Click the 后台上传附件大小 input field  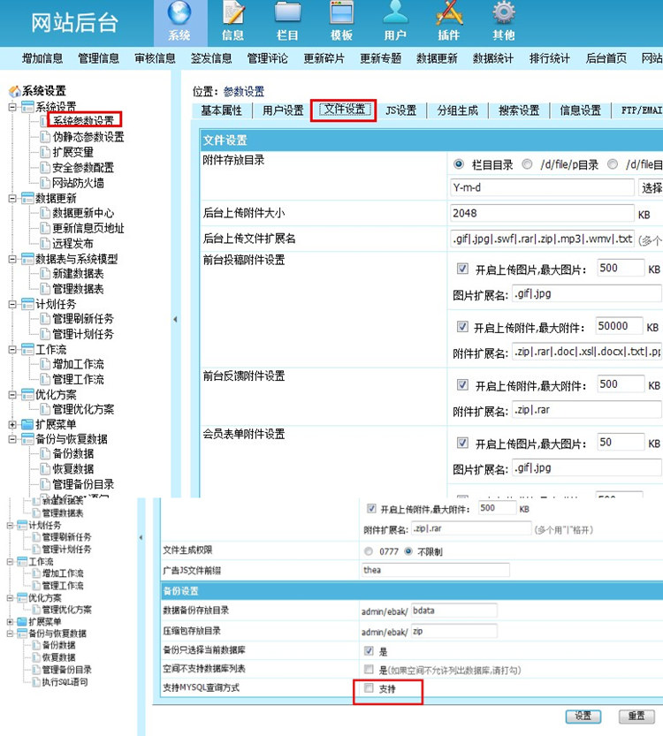click(541, 213)
